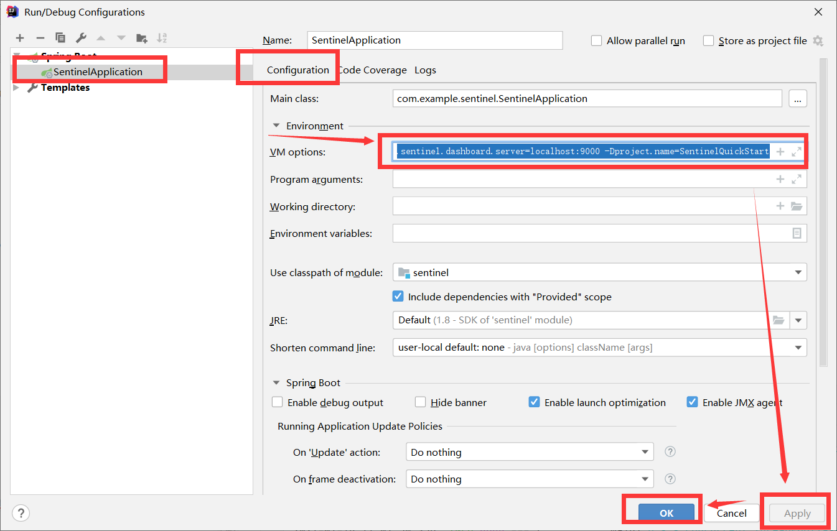Toggle Allow parallel run checkbox
Screen dimensions: 837x531
coord(596,40)
